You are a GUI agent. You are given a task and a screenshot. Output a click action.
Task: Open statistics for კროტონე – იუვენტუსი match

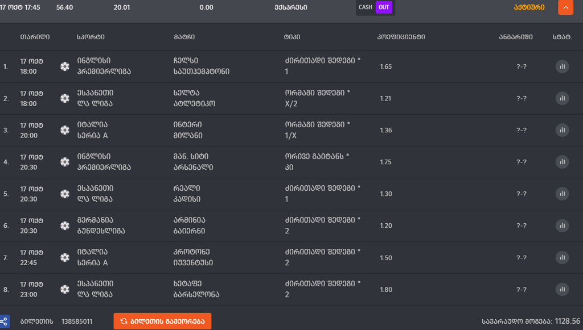point(562,257)
